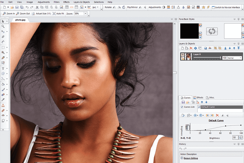The height and width of the screenshot is (163, 244).
Task: Uncheck the Default Curve checkbox
Action: [199, 107]
